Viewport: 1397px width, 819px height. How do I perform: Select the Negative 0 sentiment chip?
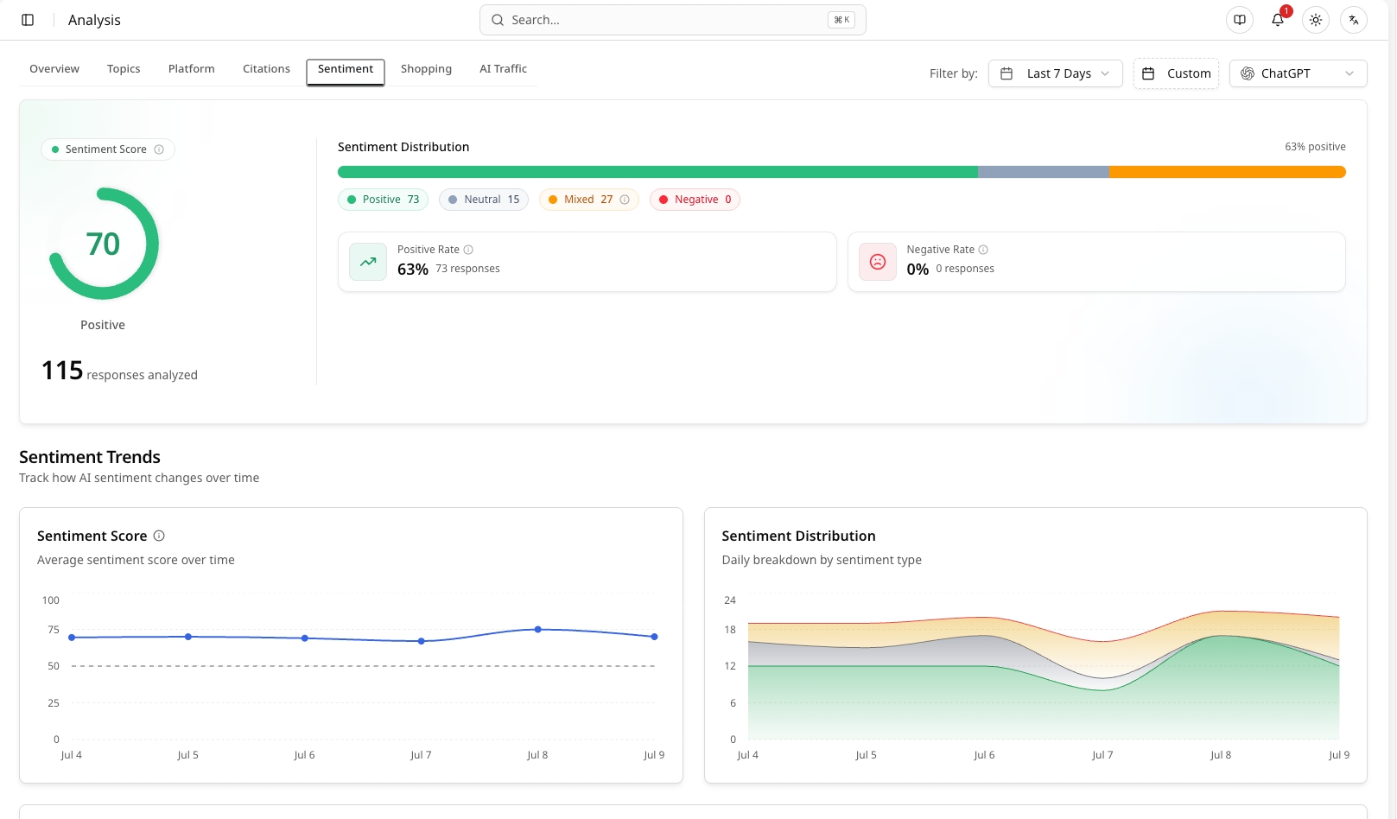(695, 200)
